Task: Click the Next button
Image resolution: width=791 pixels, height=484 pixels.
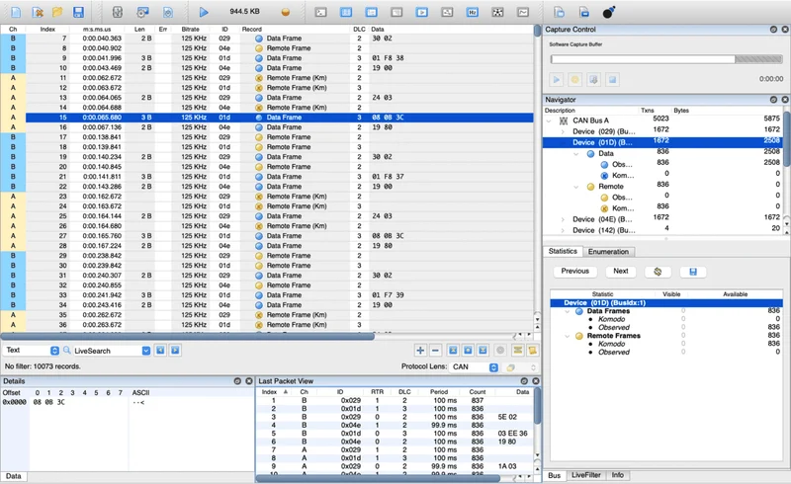Action: click(x=621, y=272)
